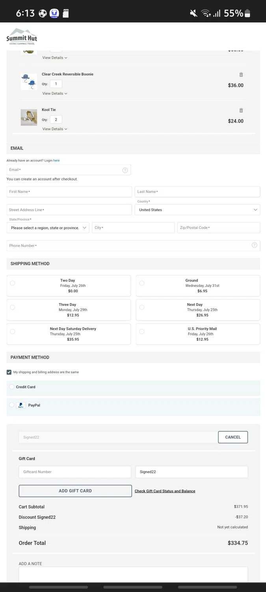This screenshot has height=592, width=266.
Task: Click the Giftcard Number field
Action: pyautogui.click(x=75, y=472)
